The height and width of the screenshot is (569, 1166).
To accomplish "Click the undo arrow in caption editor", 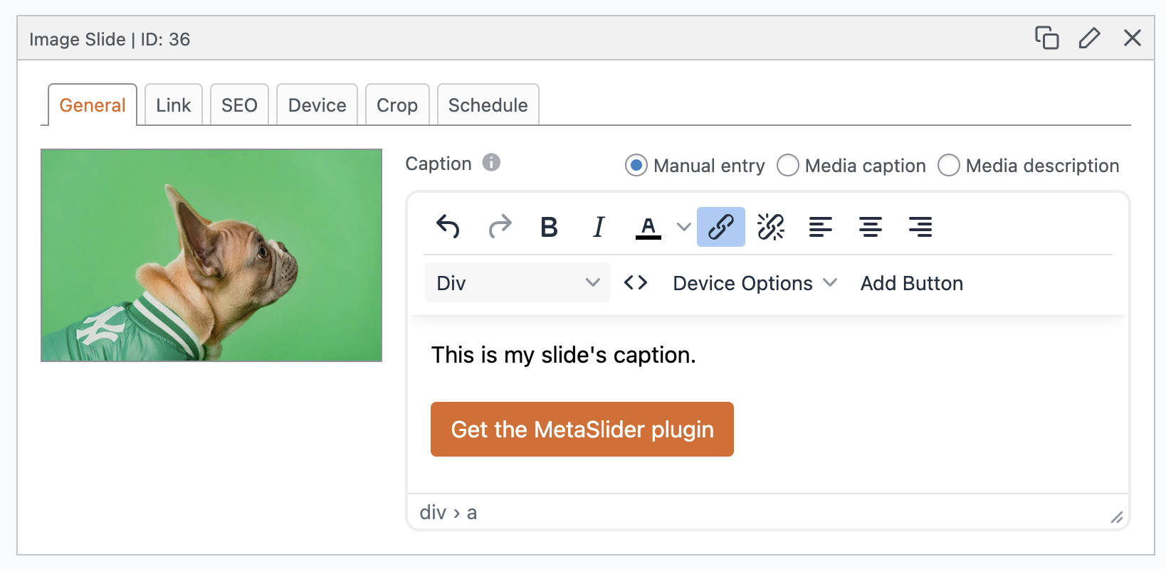I will point(448,227).
